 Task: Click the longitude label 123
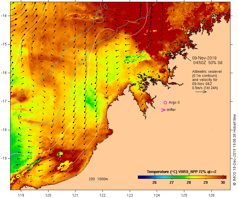coord(130,195)
